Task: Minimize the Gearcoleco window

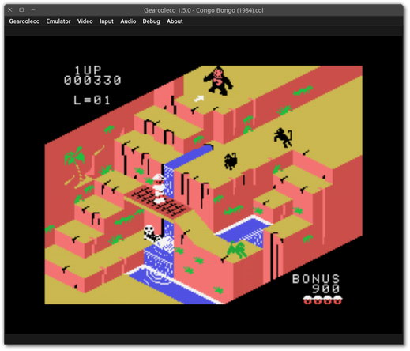Action: coord(33,10)
